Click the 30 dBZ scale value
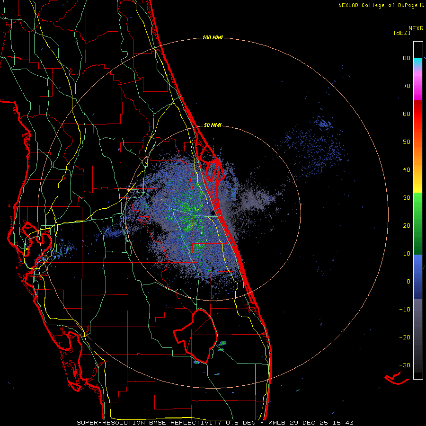The width and height of the screenshot is (426, 426). pos(407,197)
